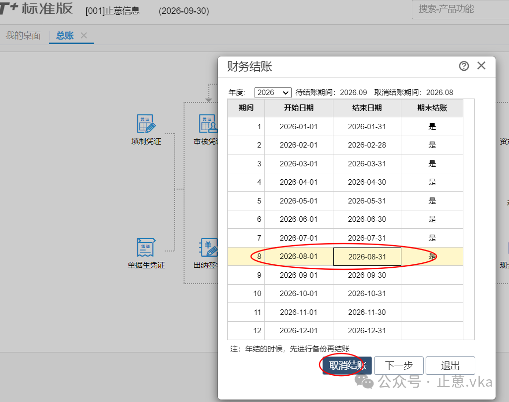Close the 总账 tab
The image size is (509, 402).
pyautogui.click(x=84, y=35)
